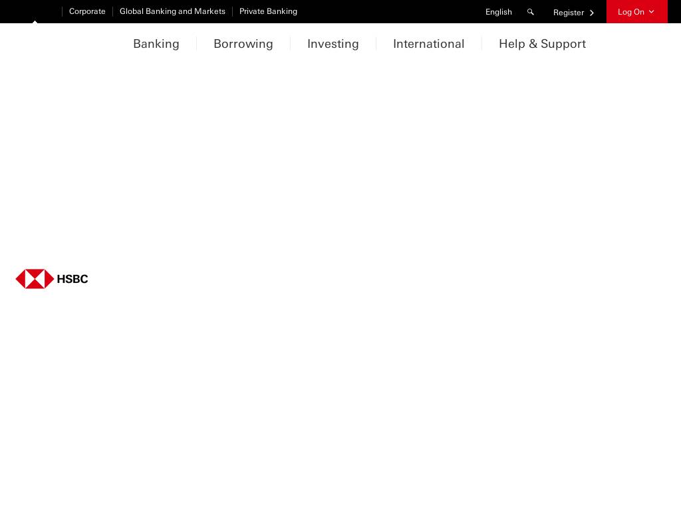Go to Global Banking and Markets

[x=172, y=11]
